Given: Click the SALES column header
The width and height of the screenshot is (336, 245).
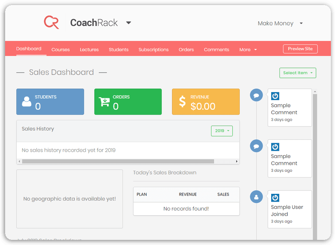Looking at the screenshot, I should 223,194.
